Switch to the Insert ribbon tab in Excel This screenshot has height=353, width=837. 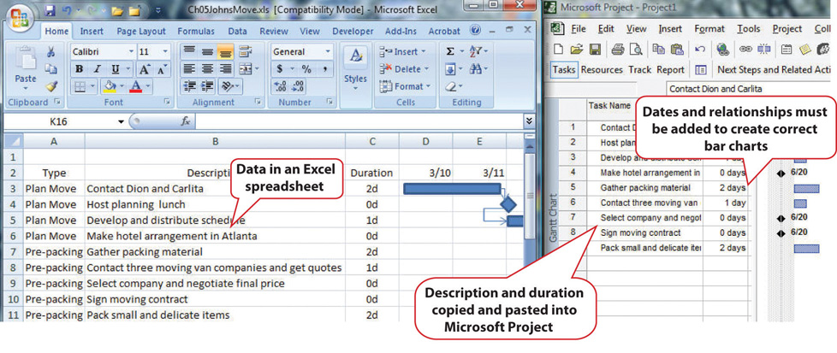click(x=92, y=32)
